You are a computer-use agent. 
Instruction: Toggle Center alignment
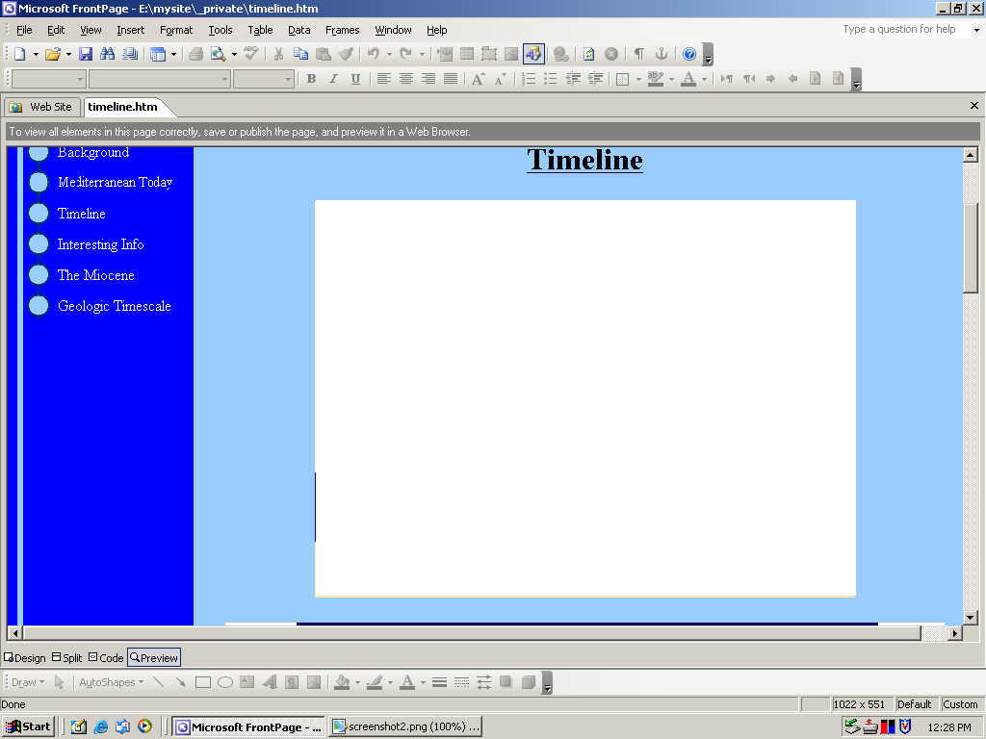(405, 79)
